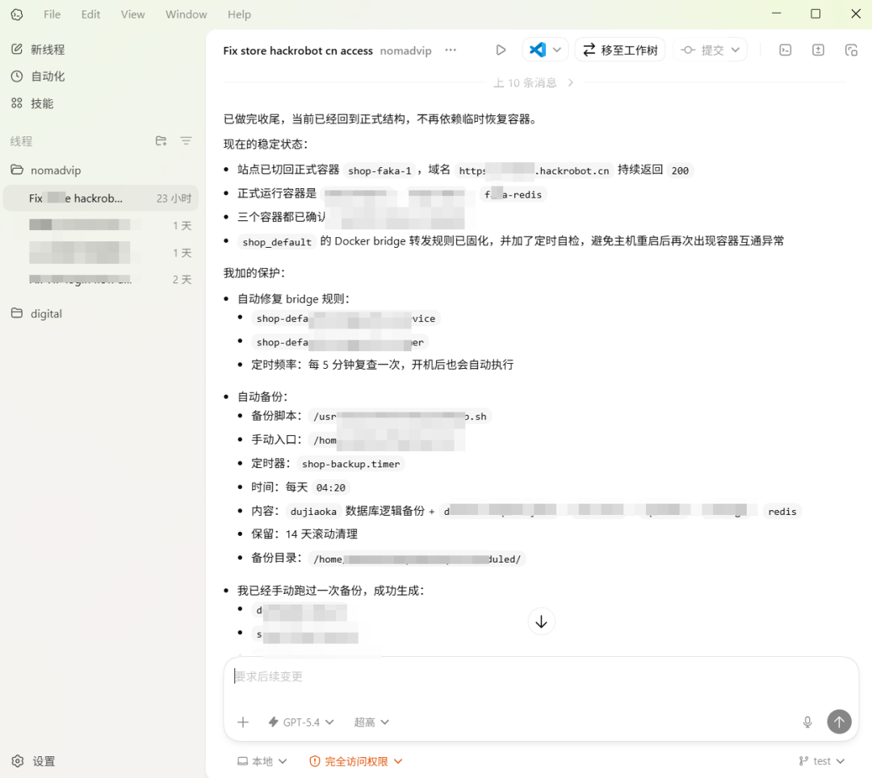
Task: Start a new thread (新线程)
Action: [38, 49]
